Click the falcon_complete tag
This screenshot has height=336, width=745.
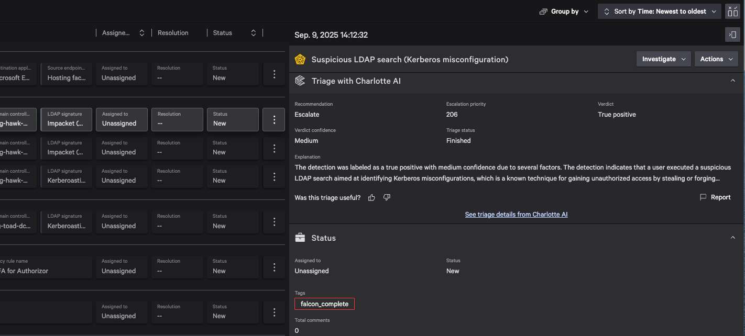(x=324, y=304)
